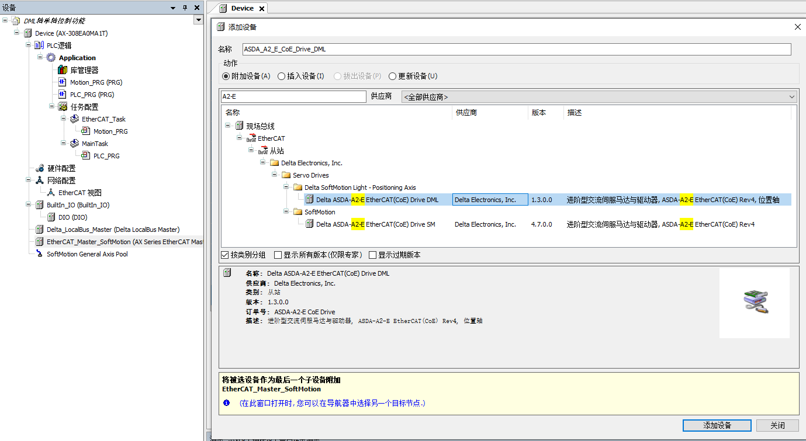This screenshot has height=441, width=806.
Task: Click the Servo Drives folder icon
Action: point(286,175)
